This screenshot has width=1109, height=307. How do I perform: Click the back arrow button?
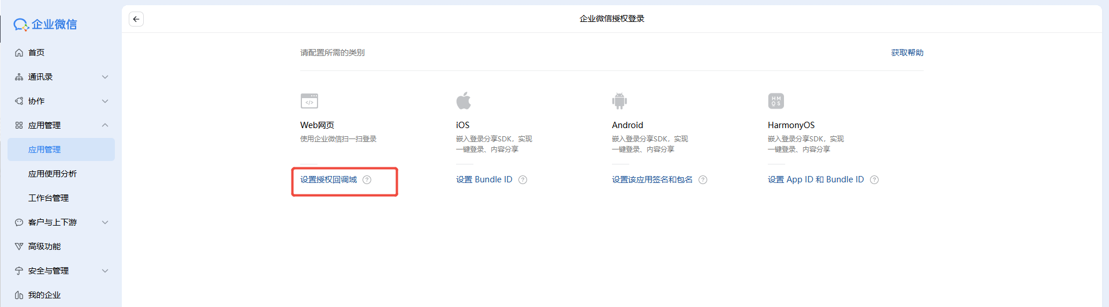[136, 19]
